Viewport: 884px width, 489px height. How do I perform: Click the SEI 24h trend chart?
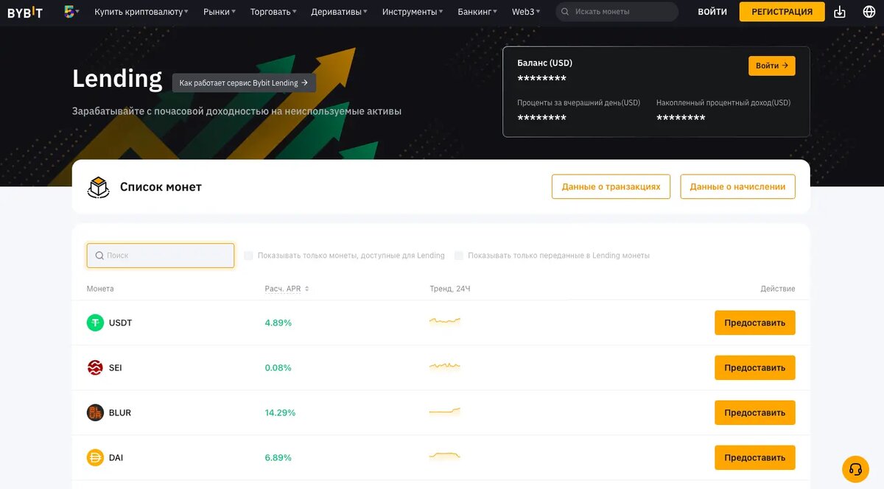click(x=445, y=366)
